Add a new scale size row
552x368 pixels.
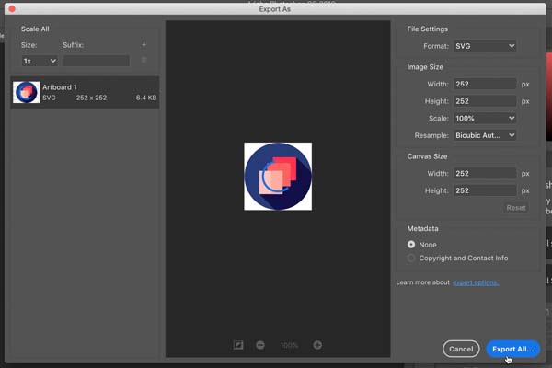[x=144, y=45]
